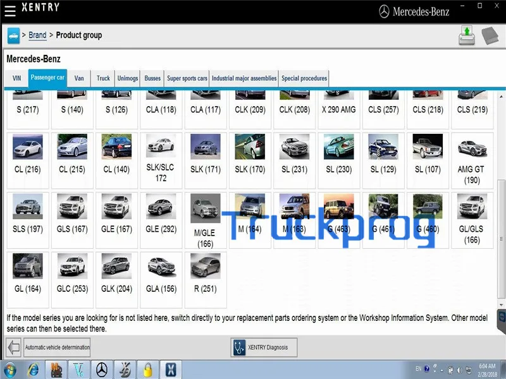This screenshot has width=506, height=379.
Task: Click the printer export icon
Action: (x=467, y=35)
